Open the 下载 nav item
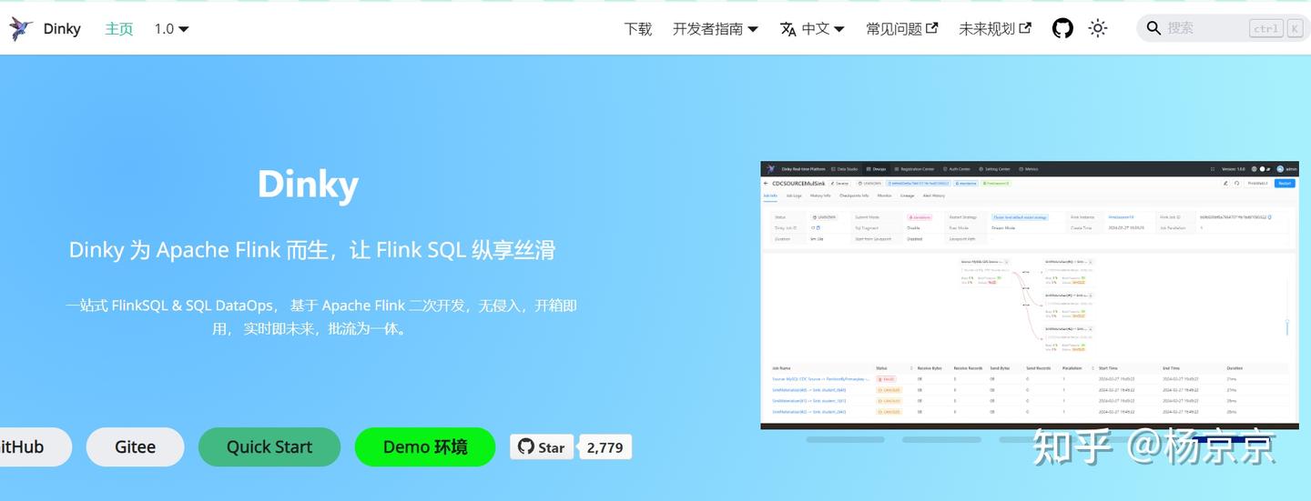 coord(638,28)
